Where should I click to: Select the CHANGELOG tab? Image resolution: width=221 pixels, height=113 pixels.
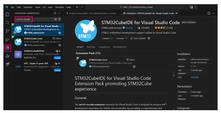point(104,47)
